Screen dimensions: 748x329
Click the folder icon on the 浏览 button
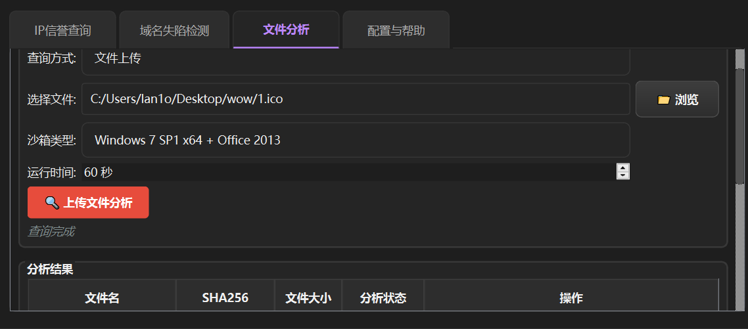pyautogui.click(x=663, y=100)
